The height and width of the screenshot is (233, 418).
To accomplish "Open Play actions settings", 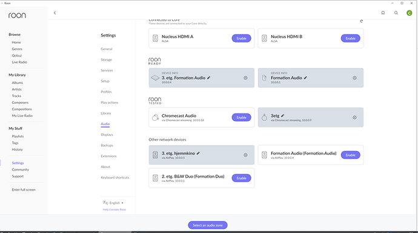I will 109,103.
